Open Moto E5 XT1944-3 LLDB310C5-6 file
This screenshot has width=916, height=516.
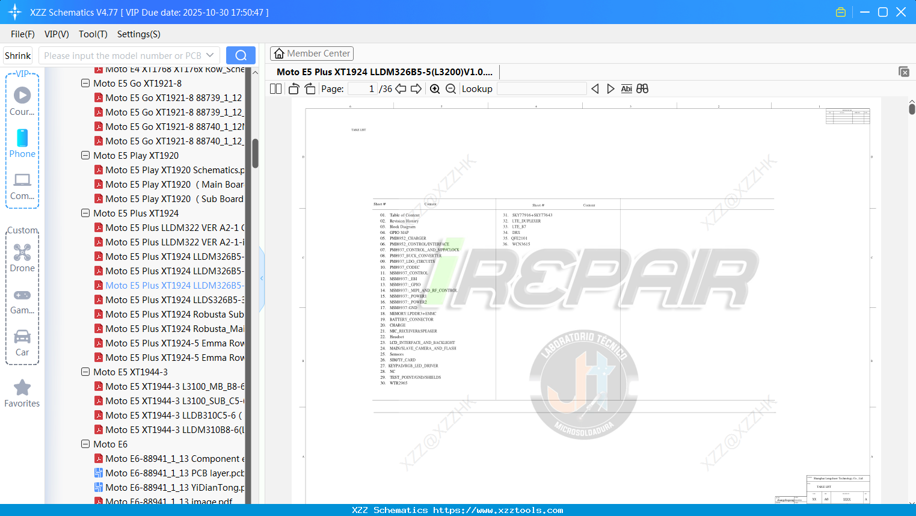(170, 416)
